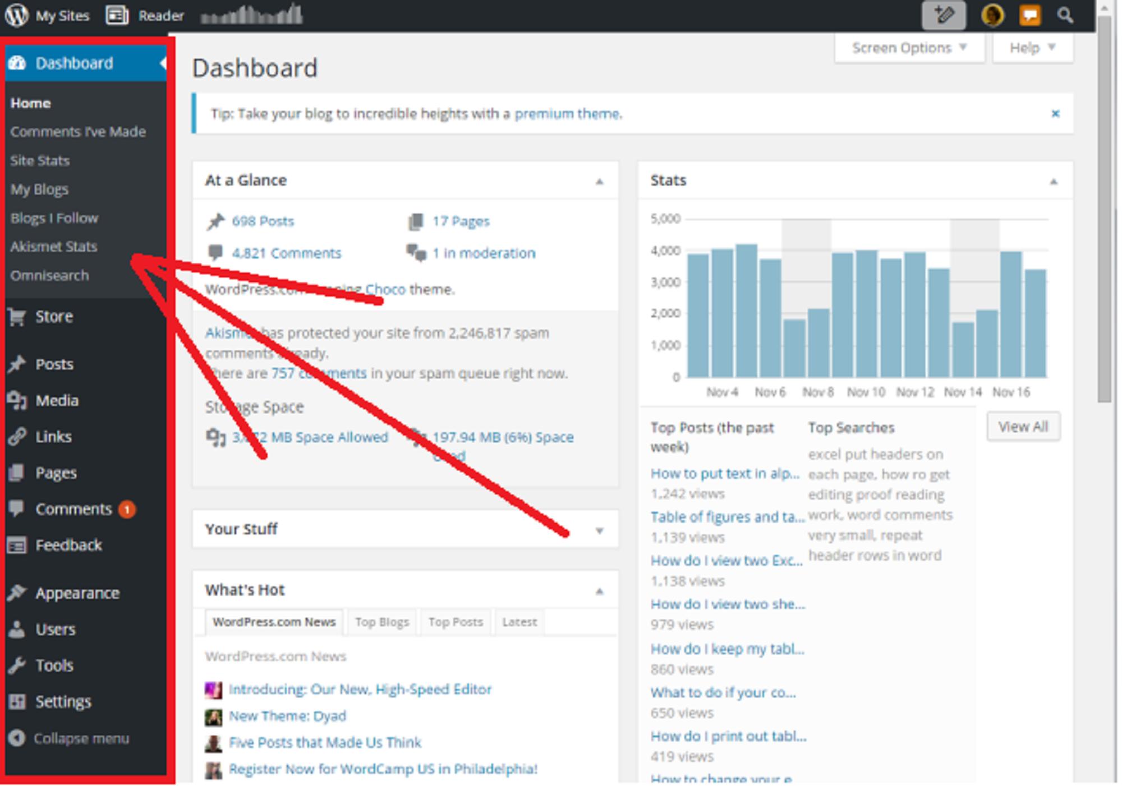Open the Screen Options dropdown
Image resolution: width=1122 pixels, height=786 pixels.
point(909,48)
